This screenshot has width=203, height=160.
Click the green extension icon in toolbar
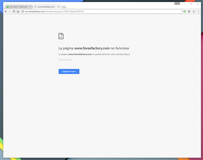pyautogui.click(x=184, y=11)
